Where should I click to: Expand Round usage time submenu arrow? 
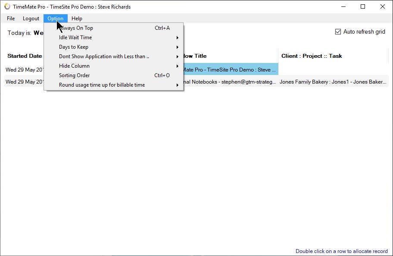click(x=177, y=85)
